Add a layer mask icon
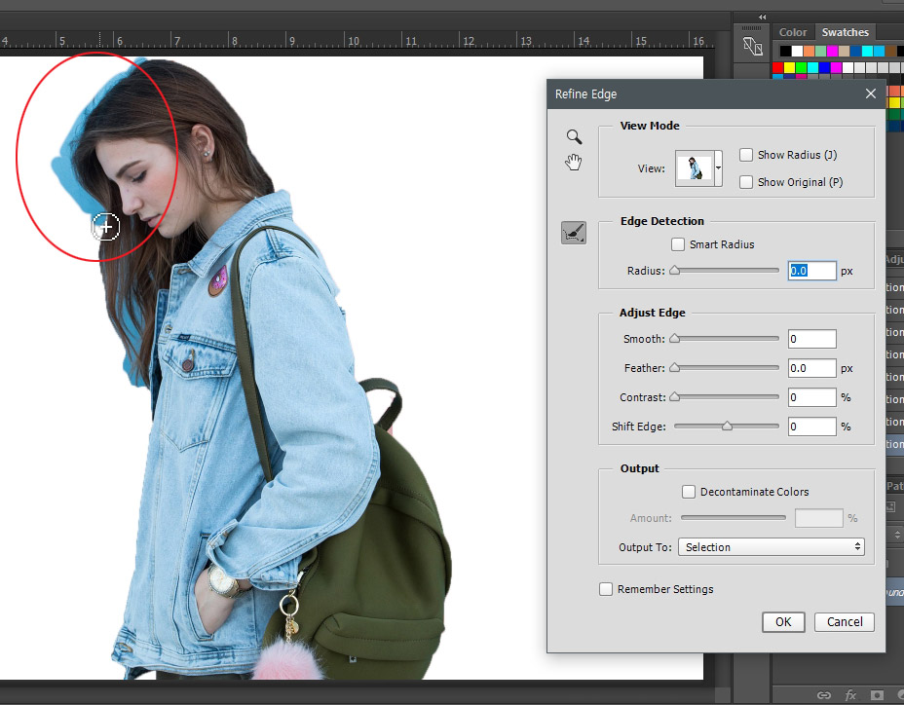904x705 pixels. pos(877,695)
